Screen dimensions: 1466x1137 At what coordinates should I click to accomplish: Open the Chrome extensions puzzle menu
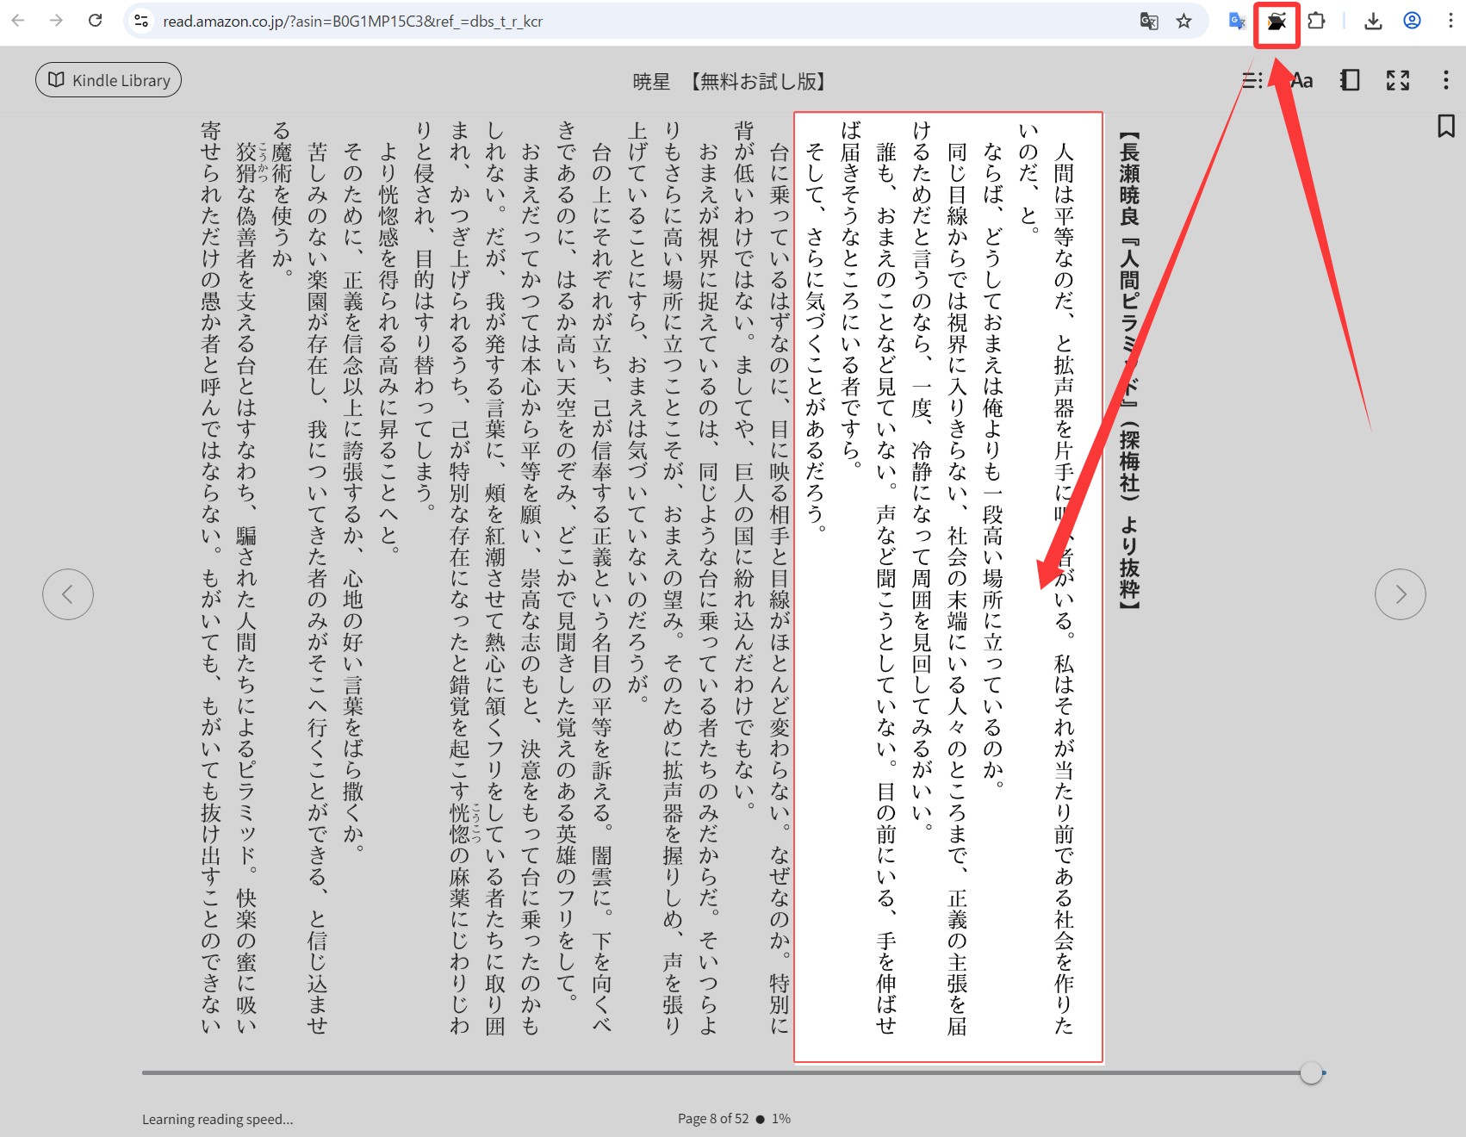point(1316,22)
